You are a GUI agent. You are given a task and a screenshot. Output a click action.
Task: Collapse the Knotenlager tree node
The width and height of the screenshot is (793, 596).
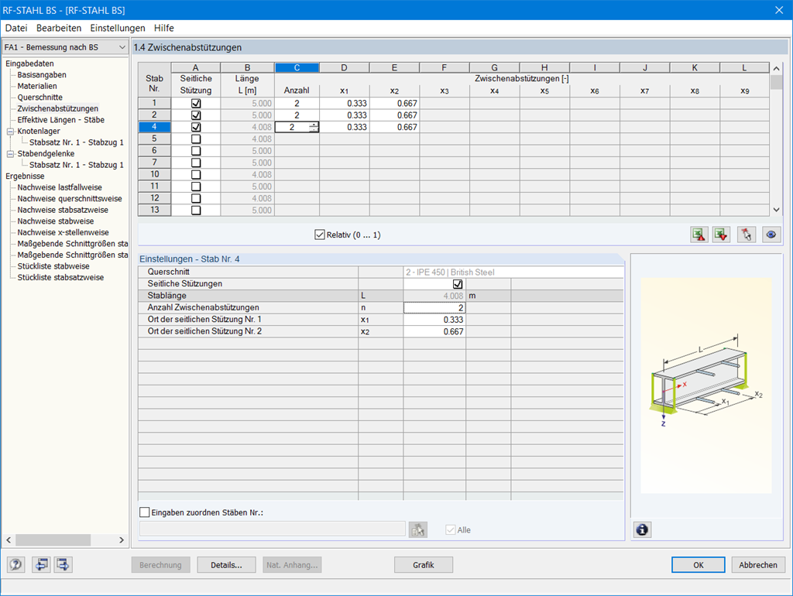(10, 132)
